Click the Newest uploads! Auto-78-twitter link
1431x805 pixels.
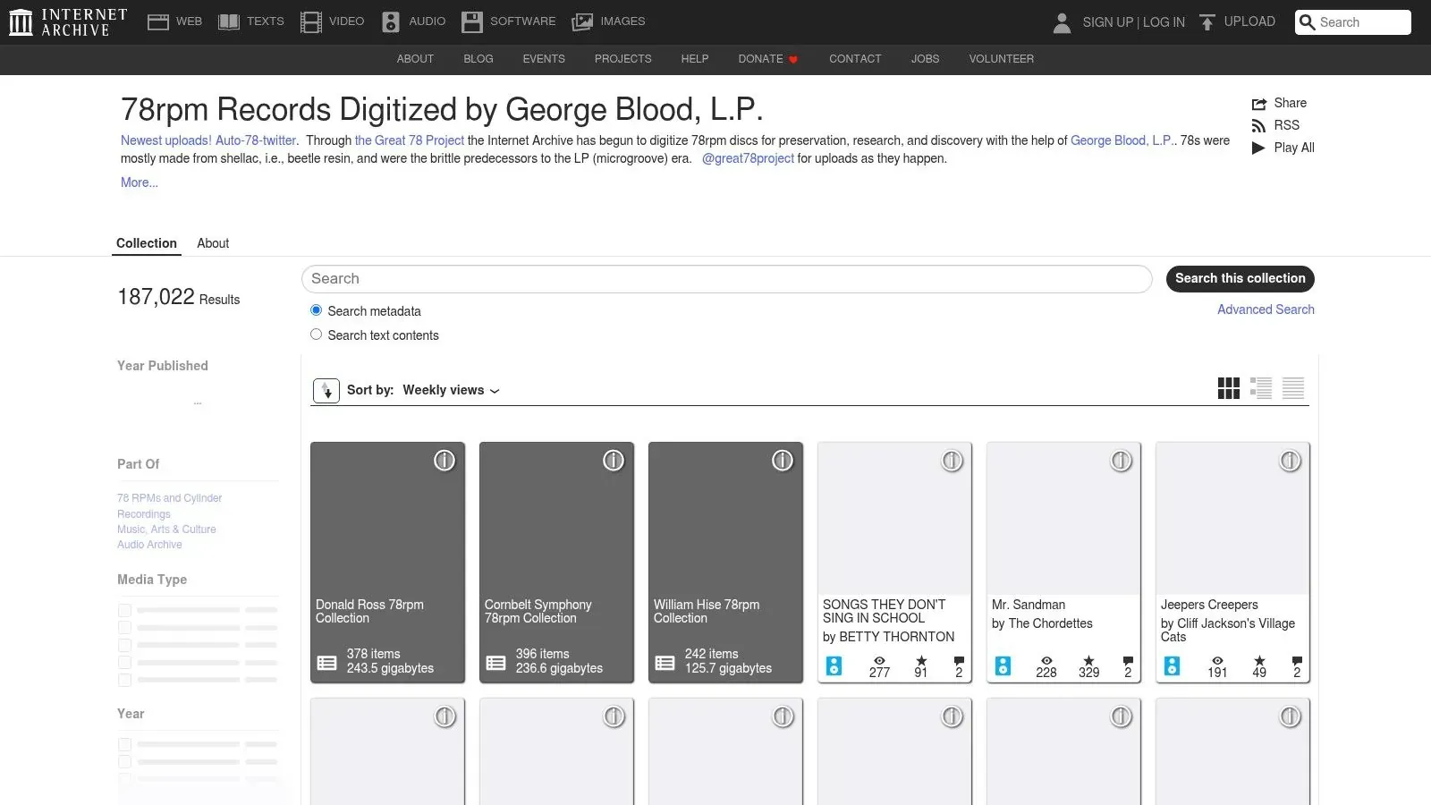[x=208, y=140]
